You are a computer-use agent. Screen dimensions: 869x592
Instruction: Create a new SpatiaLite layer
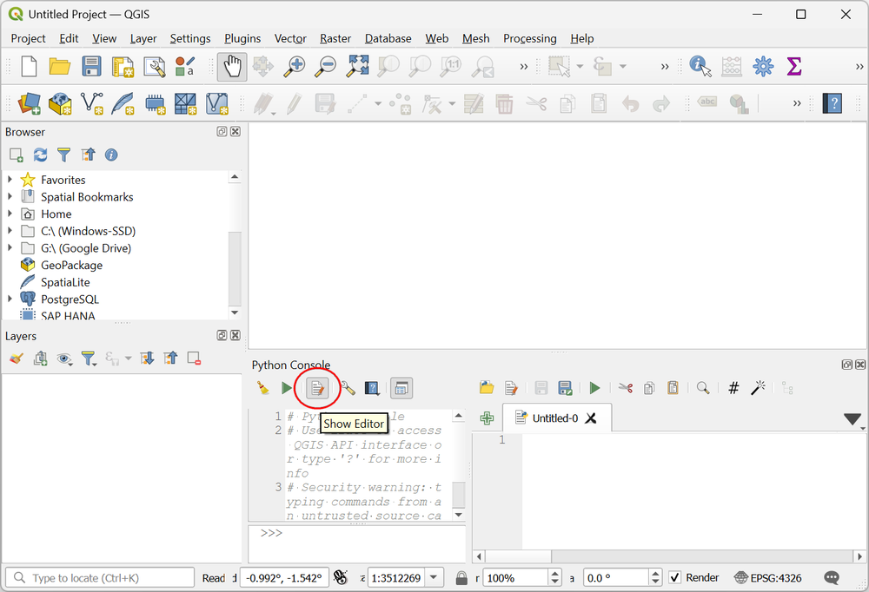click(x=123, y=103)
